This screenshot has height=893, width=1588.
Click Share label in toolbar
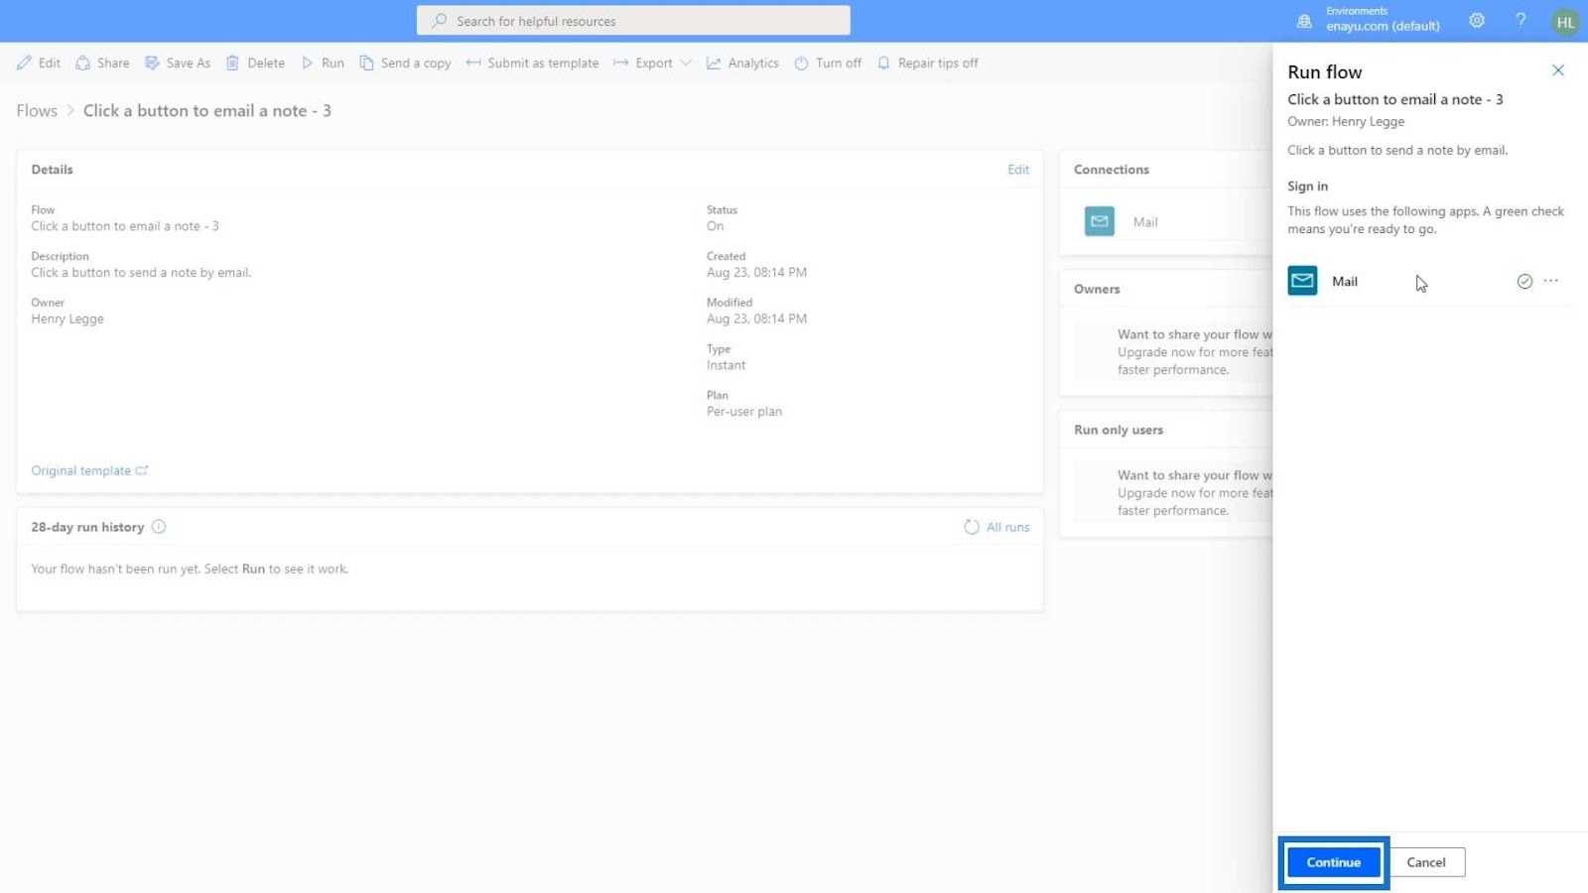(113, 63)
